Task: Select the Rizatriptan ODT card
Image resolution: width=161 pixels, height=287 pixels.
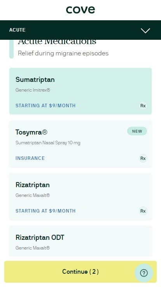Action: [x=80, y=242]
